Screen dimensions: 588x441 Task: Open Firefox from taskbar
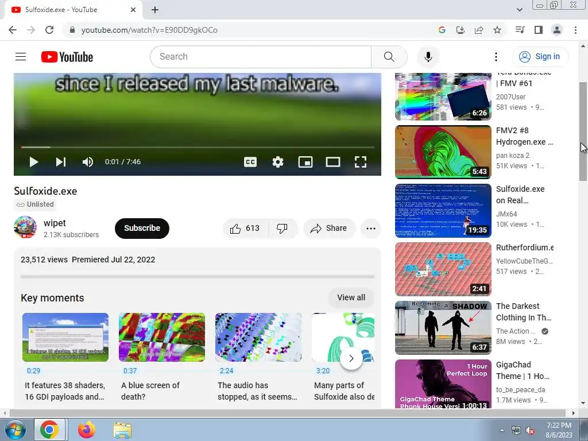(x=87, y=430)
